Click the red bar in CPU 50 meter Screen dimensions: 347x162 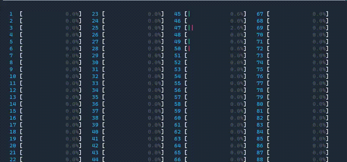[x=189, y=49]
